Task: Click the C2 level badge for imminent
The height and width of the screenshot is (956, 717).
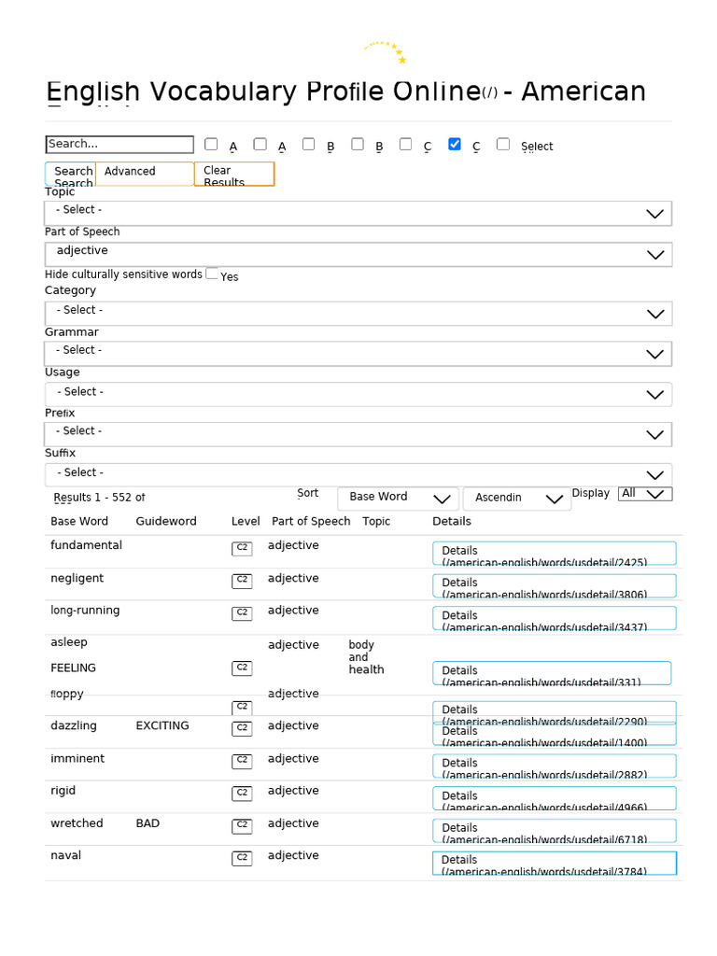Action: [242, 761]
